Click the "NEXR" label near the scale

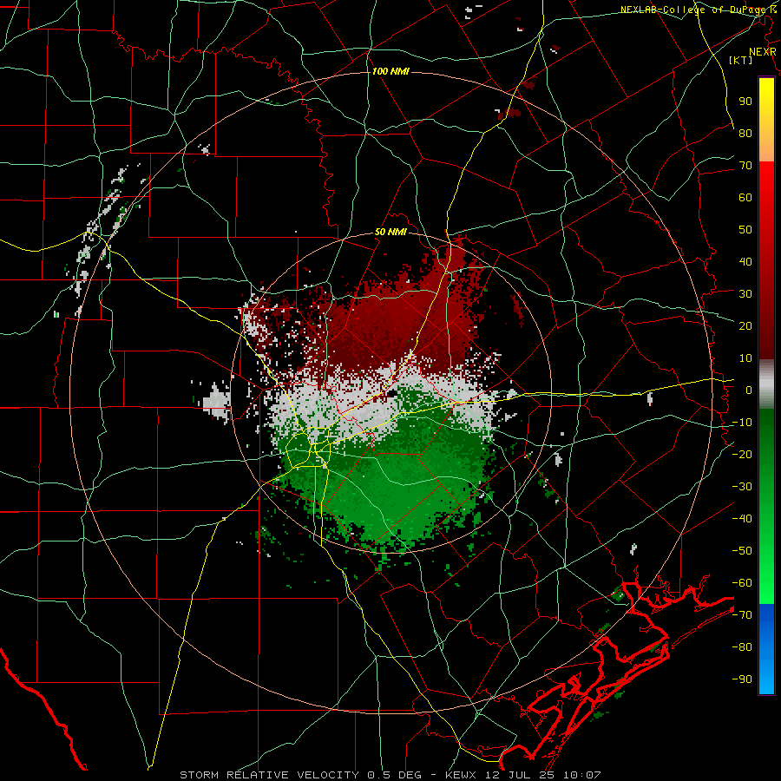coord(763,52)
